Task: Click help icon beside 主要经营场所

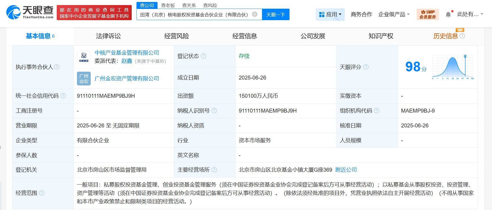Action: point(214,170)
